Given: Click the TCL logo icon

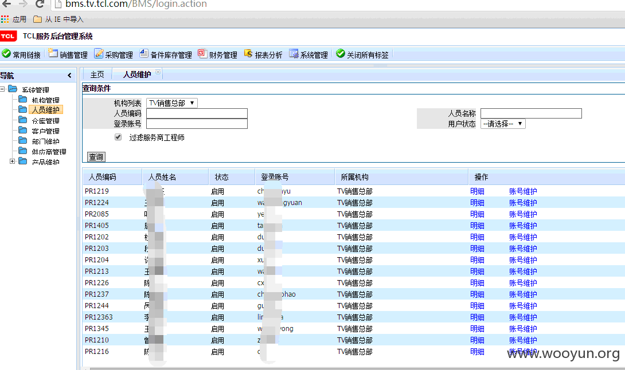Looking at the screenshot, I should [8, 36].
